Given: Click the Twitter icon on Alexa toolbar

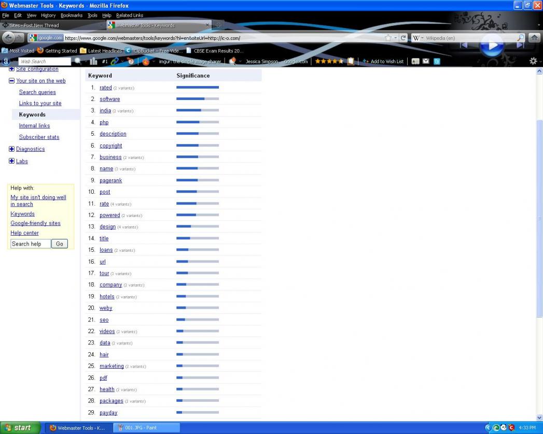Looking at the screenshot, I should point(437,61).
